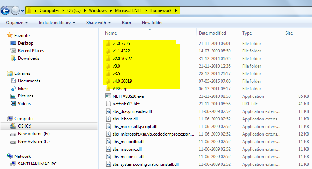This screenshot has height=169, width=312.
Task: Sort by the Size column header
Action: (289, 33)
